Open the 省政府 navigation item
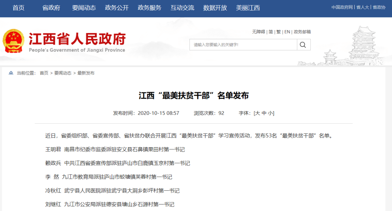The image size is (392, 211). (x=51, y=8)
